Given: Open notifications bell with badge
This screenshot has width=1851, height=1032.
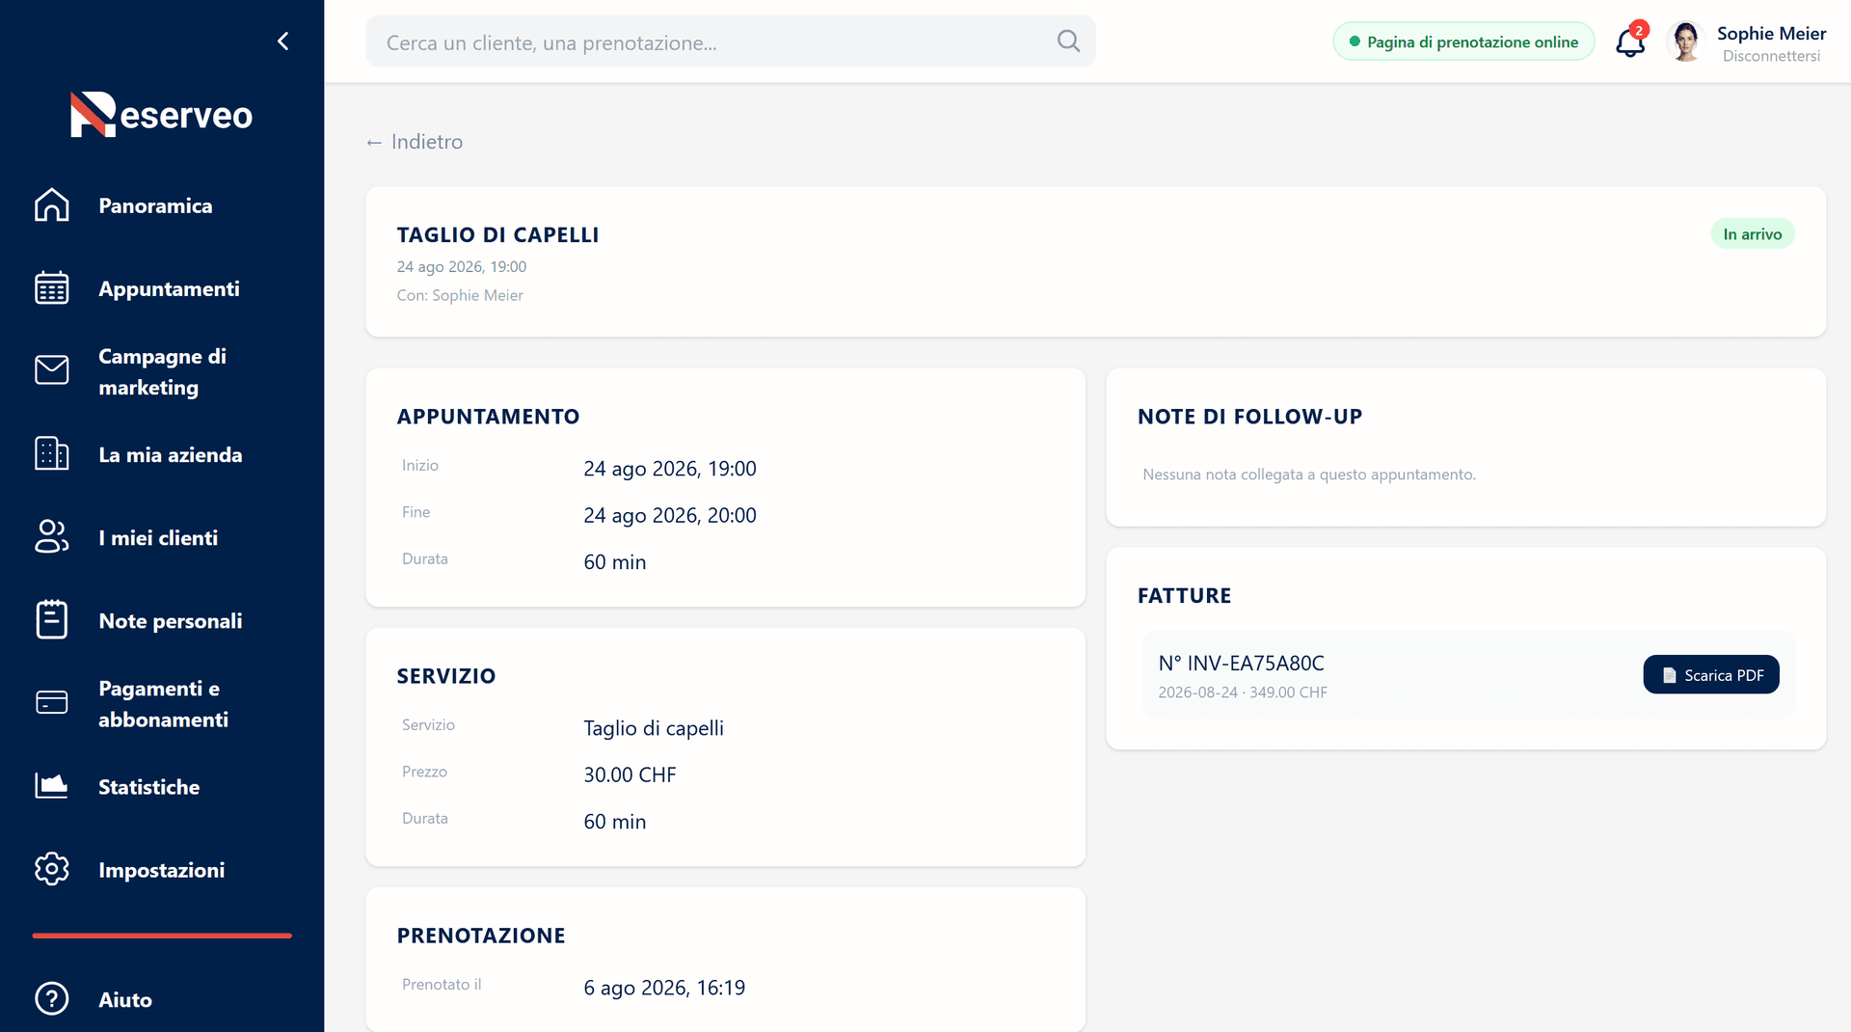Looking at the screenshot, I should click(1631, 41).
